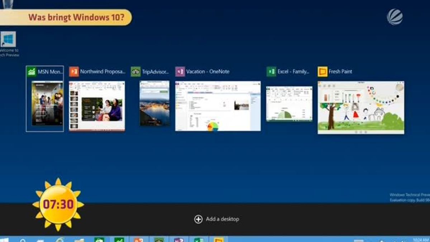This screenshot has height=242, width=430.
Task: Click the MSN Money taskbar icon
Action: point(119,240)
